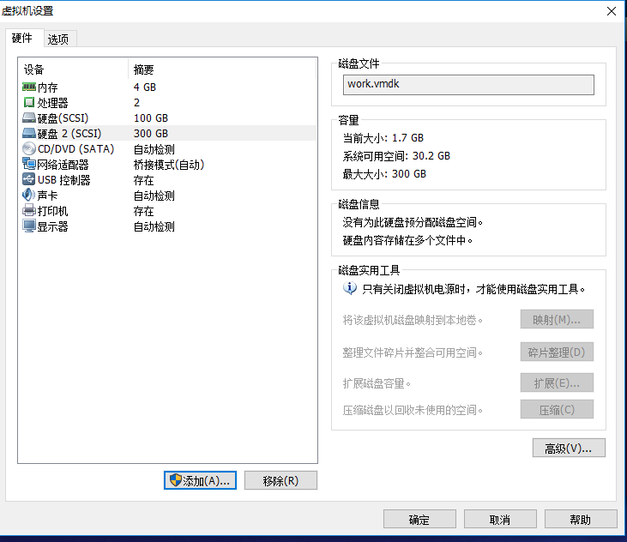Select the 内存 device row label

point(47,87)
